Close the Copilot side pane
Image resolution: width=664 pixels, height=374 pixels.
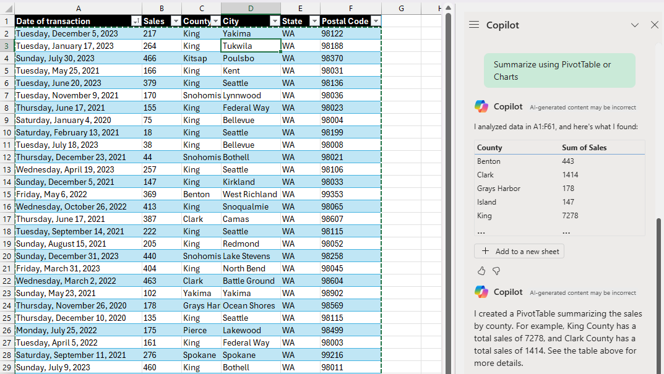pos(654,25)
